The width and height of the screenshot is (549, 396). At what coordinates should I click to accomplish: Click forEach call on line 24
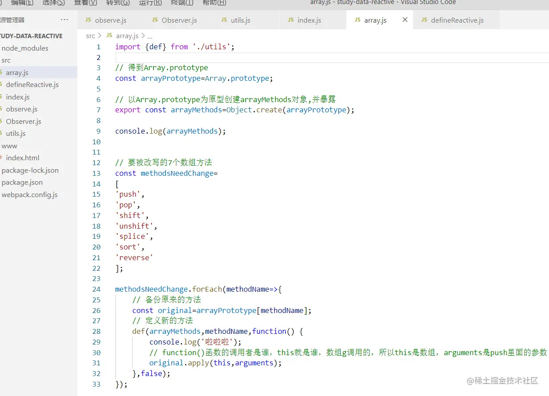207,289
